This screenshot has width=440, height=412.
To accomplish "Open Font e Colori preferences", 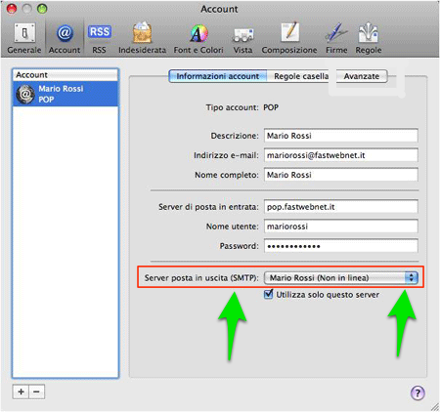I will 198,38.
